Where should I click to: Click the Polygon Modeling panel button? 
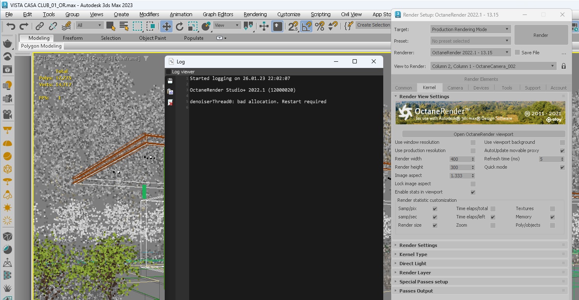point(41,46)
